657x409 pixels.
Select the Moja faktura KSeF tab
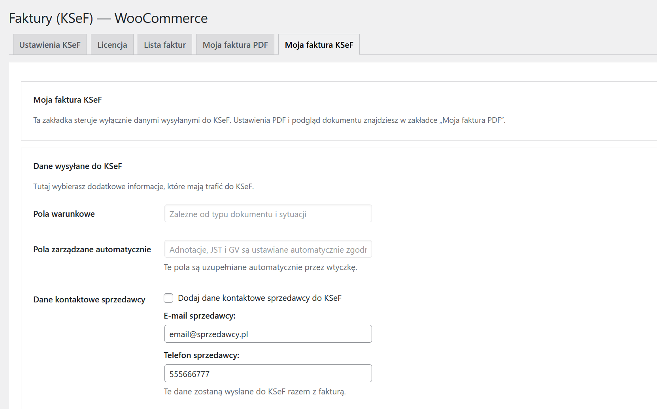(x=319, y=45)
